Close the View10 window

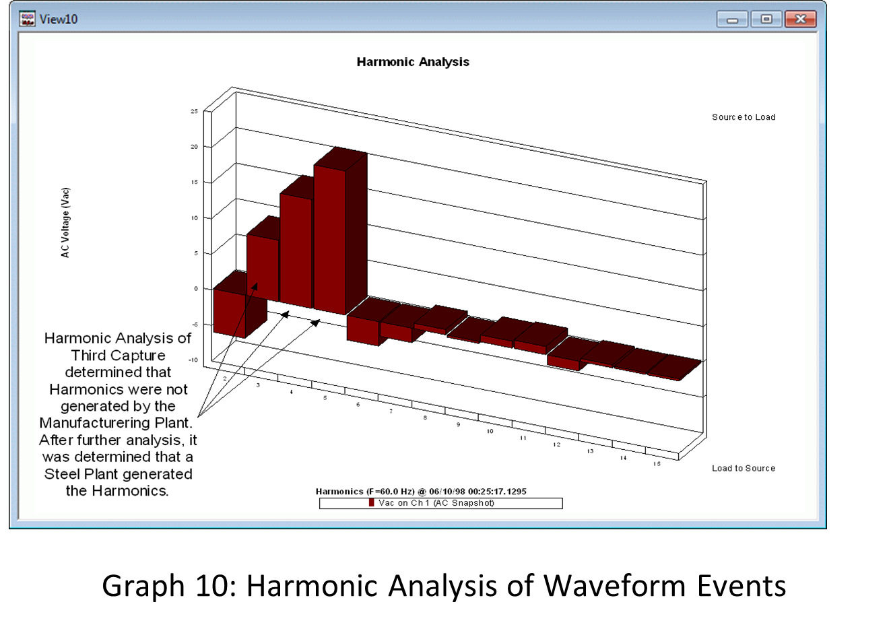(800, 20)
